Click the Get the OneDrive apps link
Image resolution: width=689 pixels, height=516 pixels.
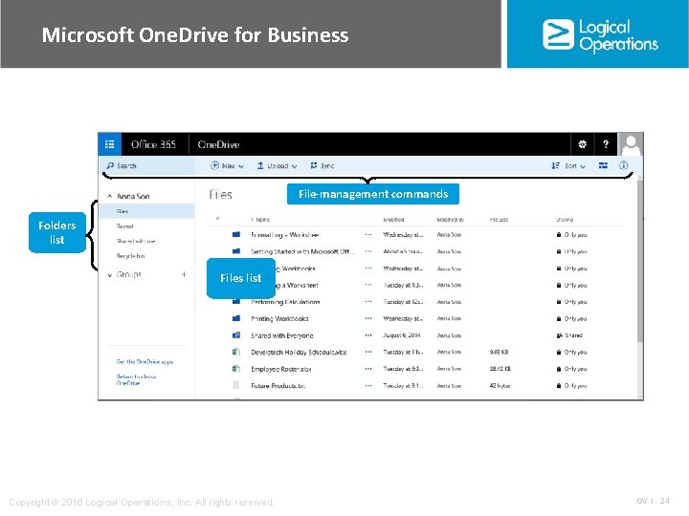(144, 361)
